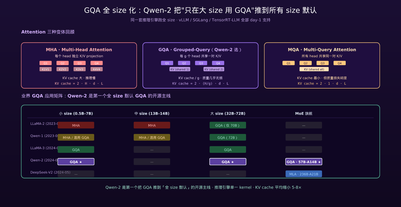Select the 'Attention 三种变体回顾' section heading
The image size is (401, 207).
(x=48, y=32)
